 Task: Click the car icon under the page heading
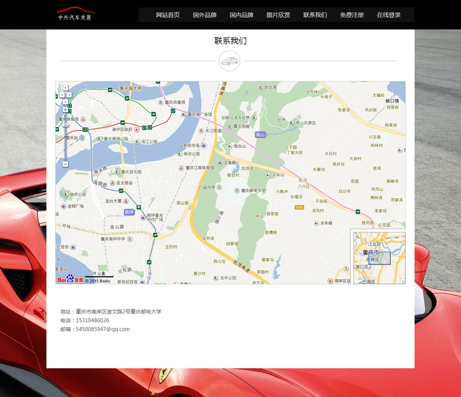(x=230, y=61)
